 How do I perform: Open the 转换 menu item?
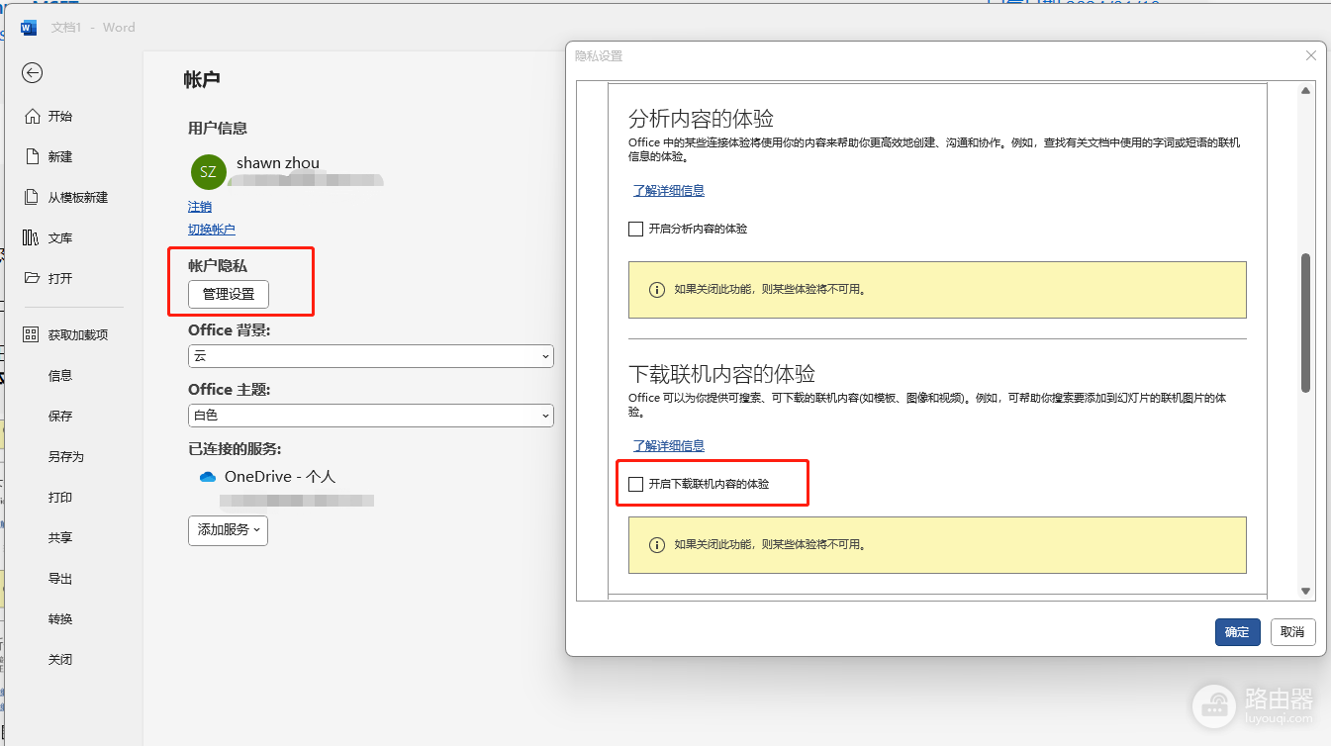[x=60, y=618]
